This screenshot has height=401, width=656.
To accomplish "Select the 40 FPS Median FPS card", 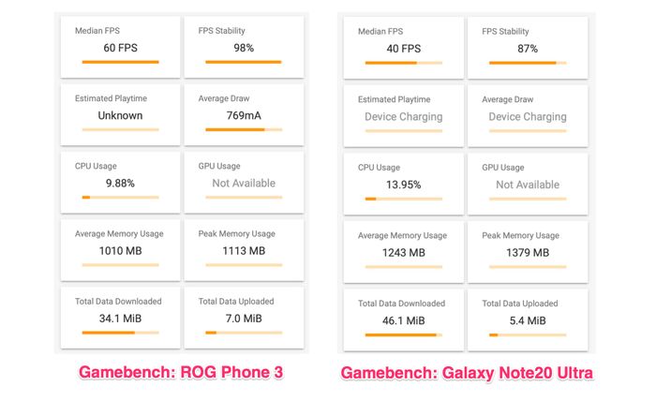I will click(x=404, y=48).
